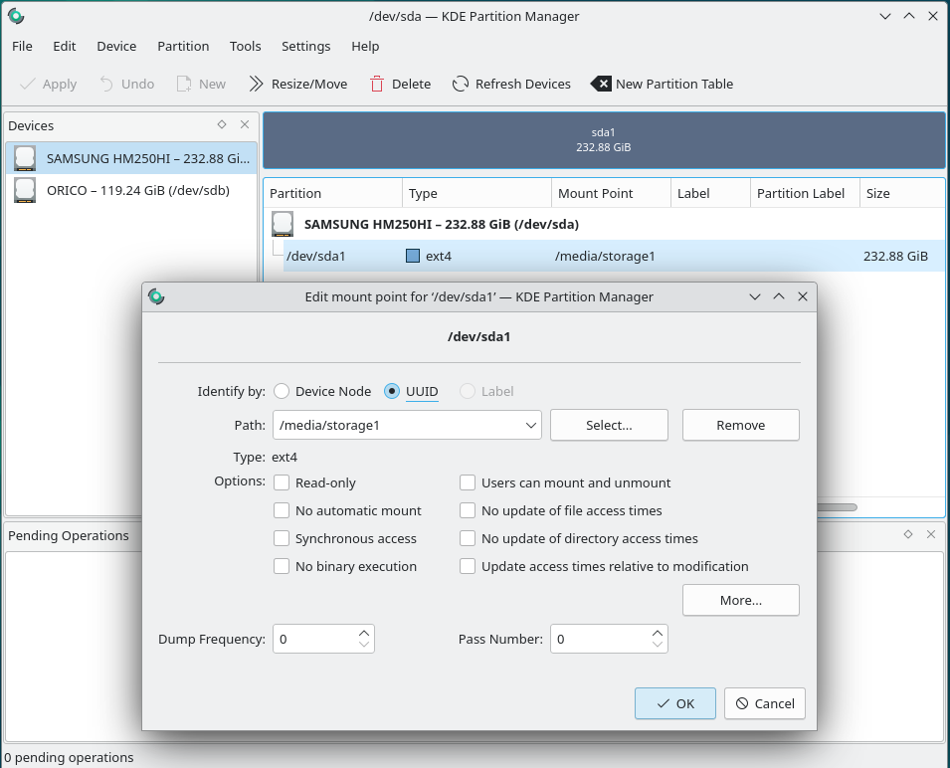Click the sda1 232.88 GiB partition bar

pyautogui.click(x=603, y=140)
